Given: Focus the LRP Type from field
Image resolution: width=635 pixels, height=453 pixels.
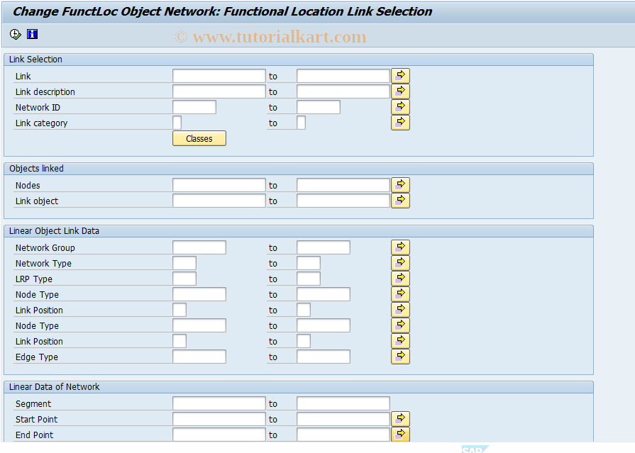Looking at the screenshot, I should [x=184, y=279].
